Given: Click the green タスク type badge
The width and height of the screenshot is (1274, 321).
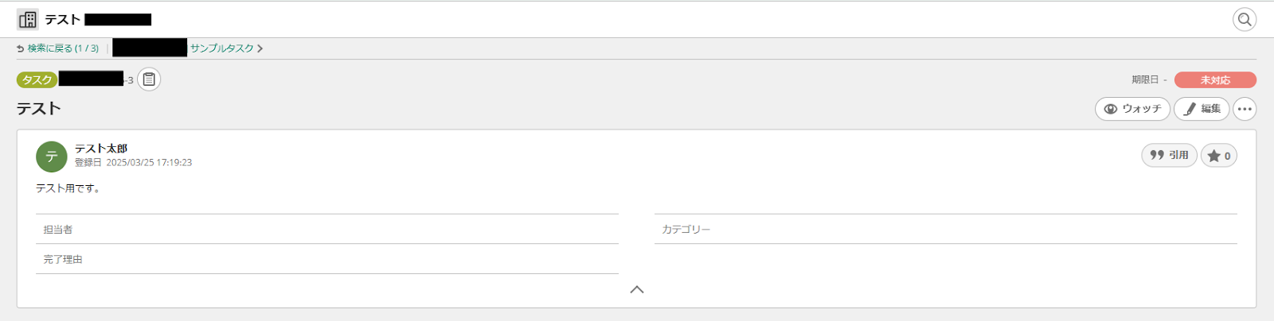Looking at the screenshot, I should pyautogui.click(x=37, y=79).
